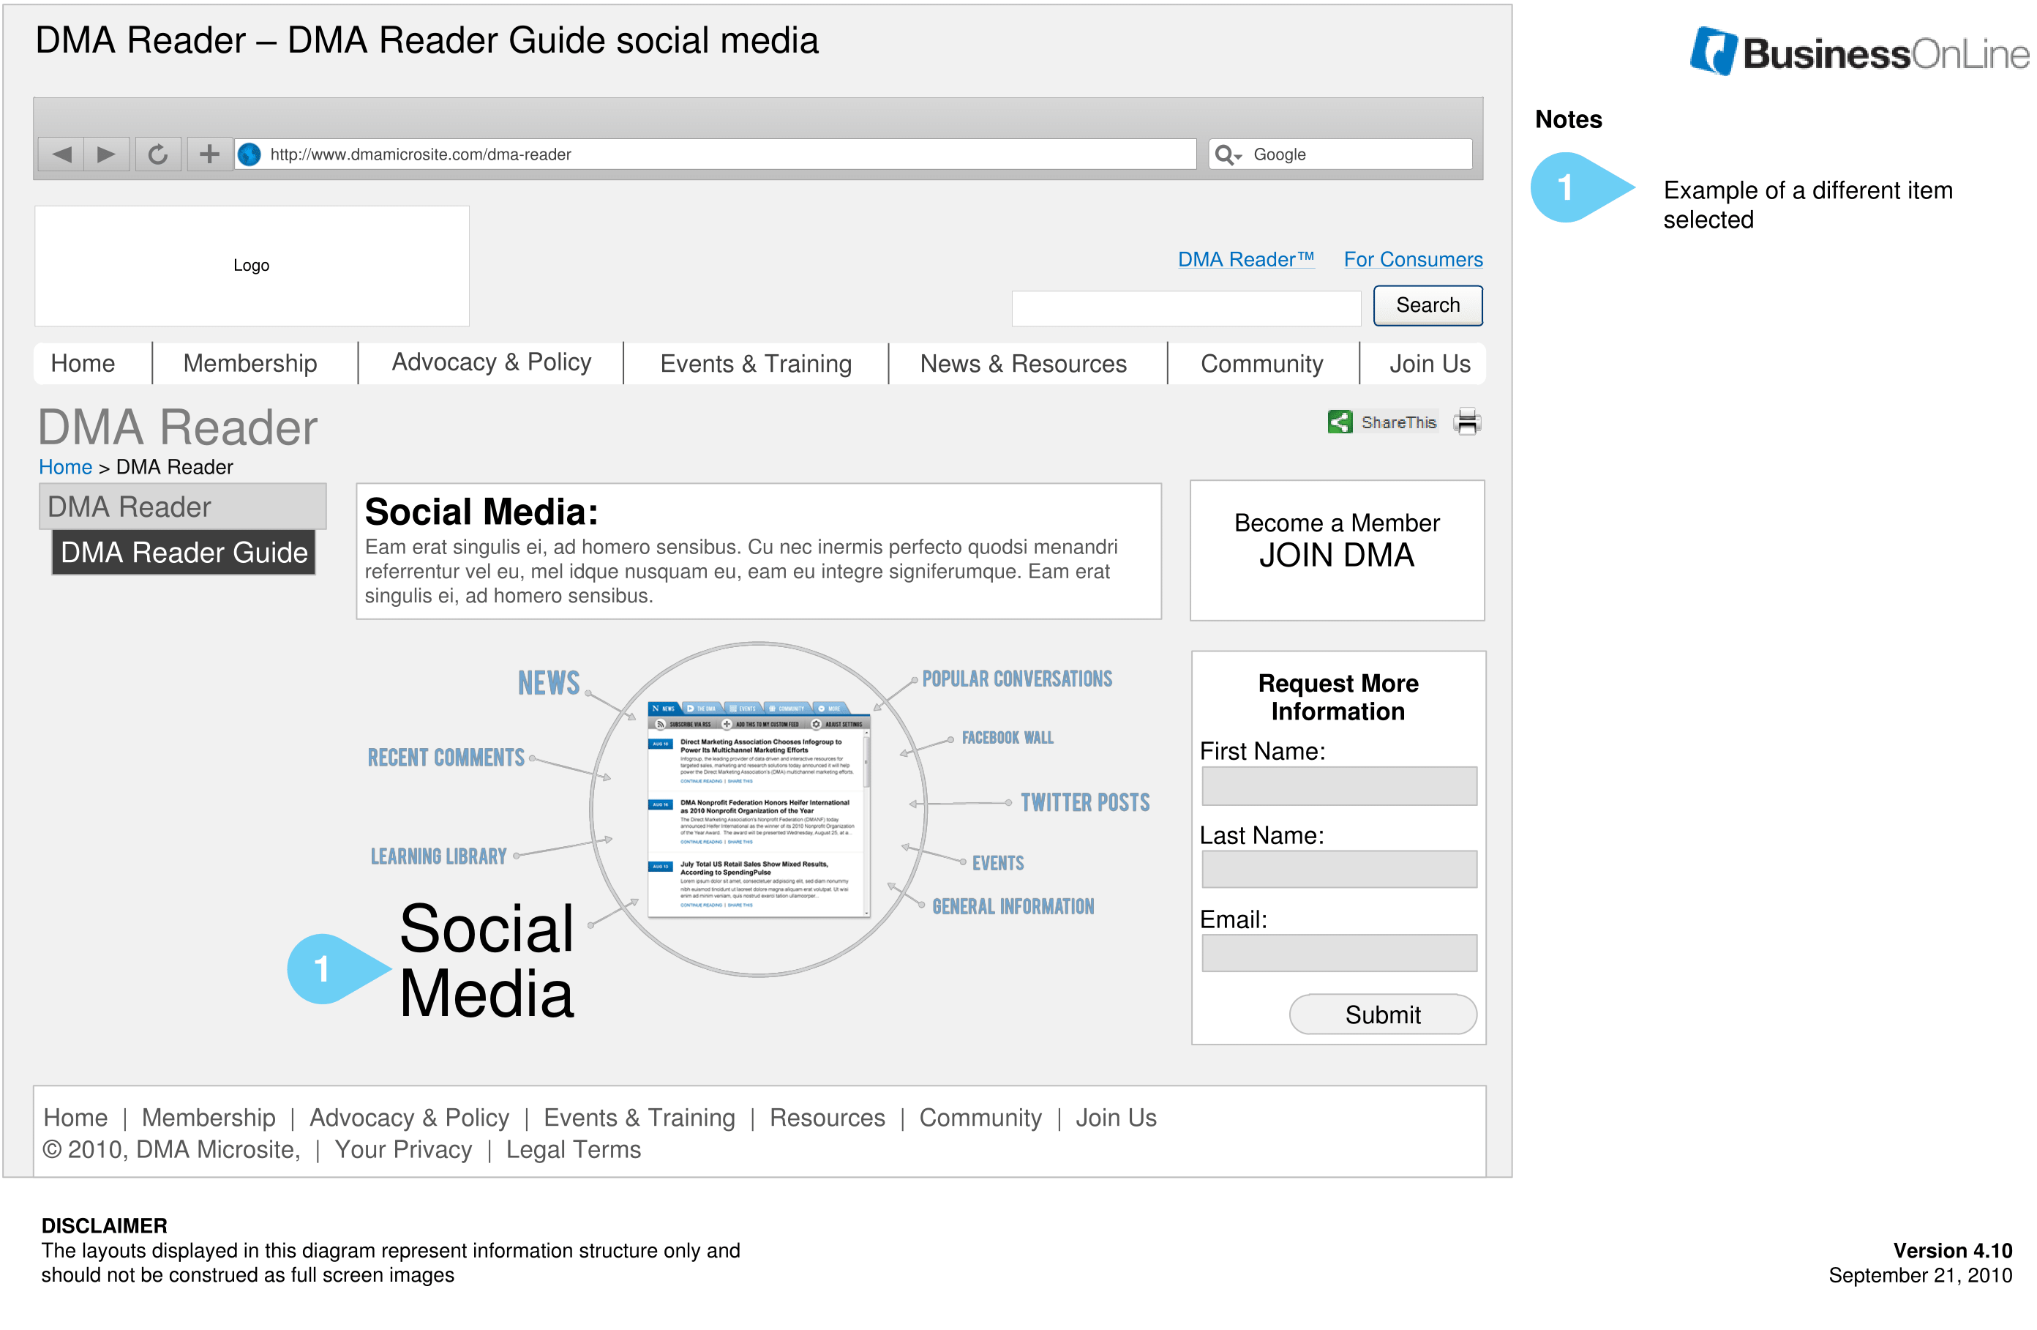
Task: Click the footer Events & Training link
Action: [x=639, y=1118]
